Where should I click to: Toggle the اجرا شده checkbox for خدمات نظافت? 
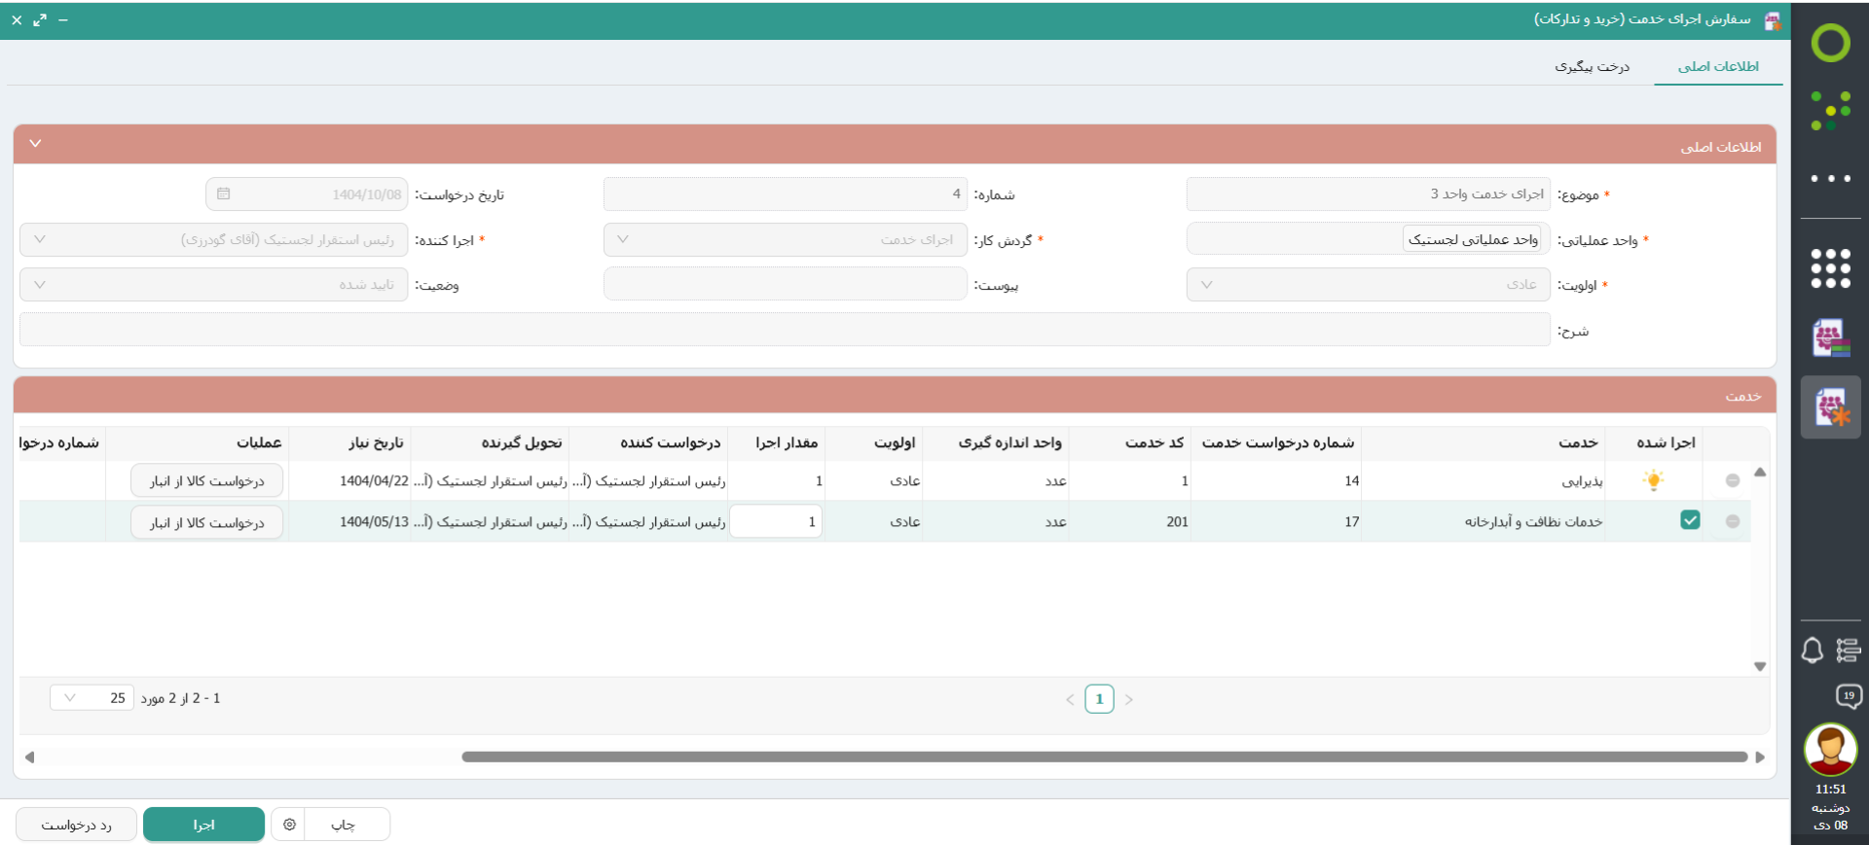tap(1690, 520)
